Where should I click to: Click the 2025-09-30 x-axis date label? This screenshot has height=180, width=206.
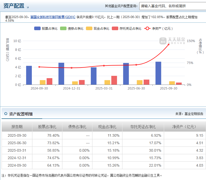[168, 88]
